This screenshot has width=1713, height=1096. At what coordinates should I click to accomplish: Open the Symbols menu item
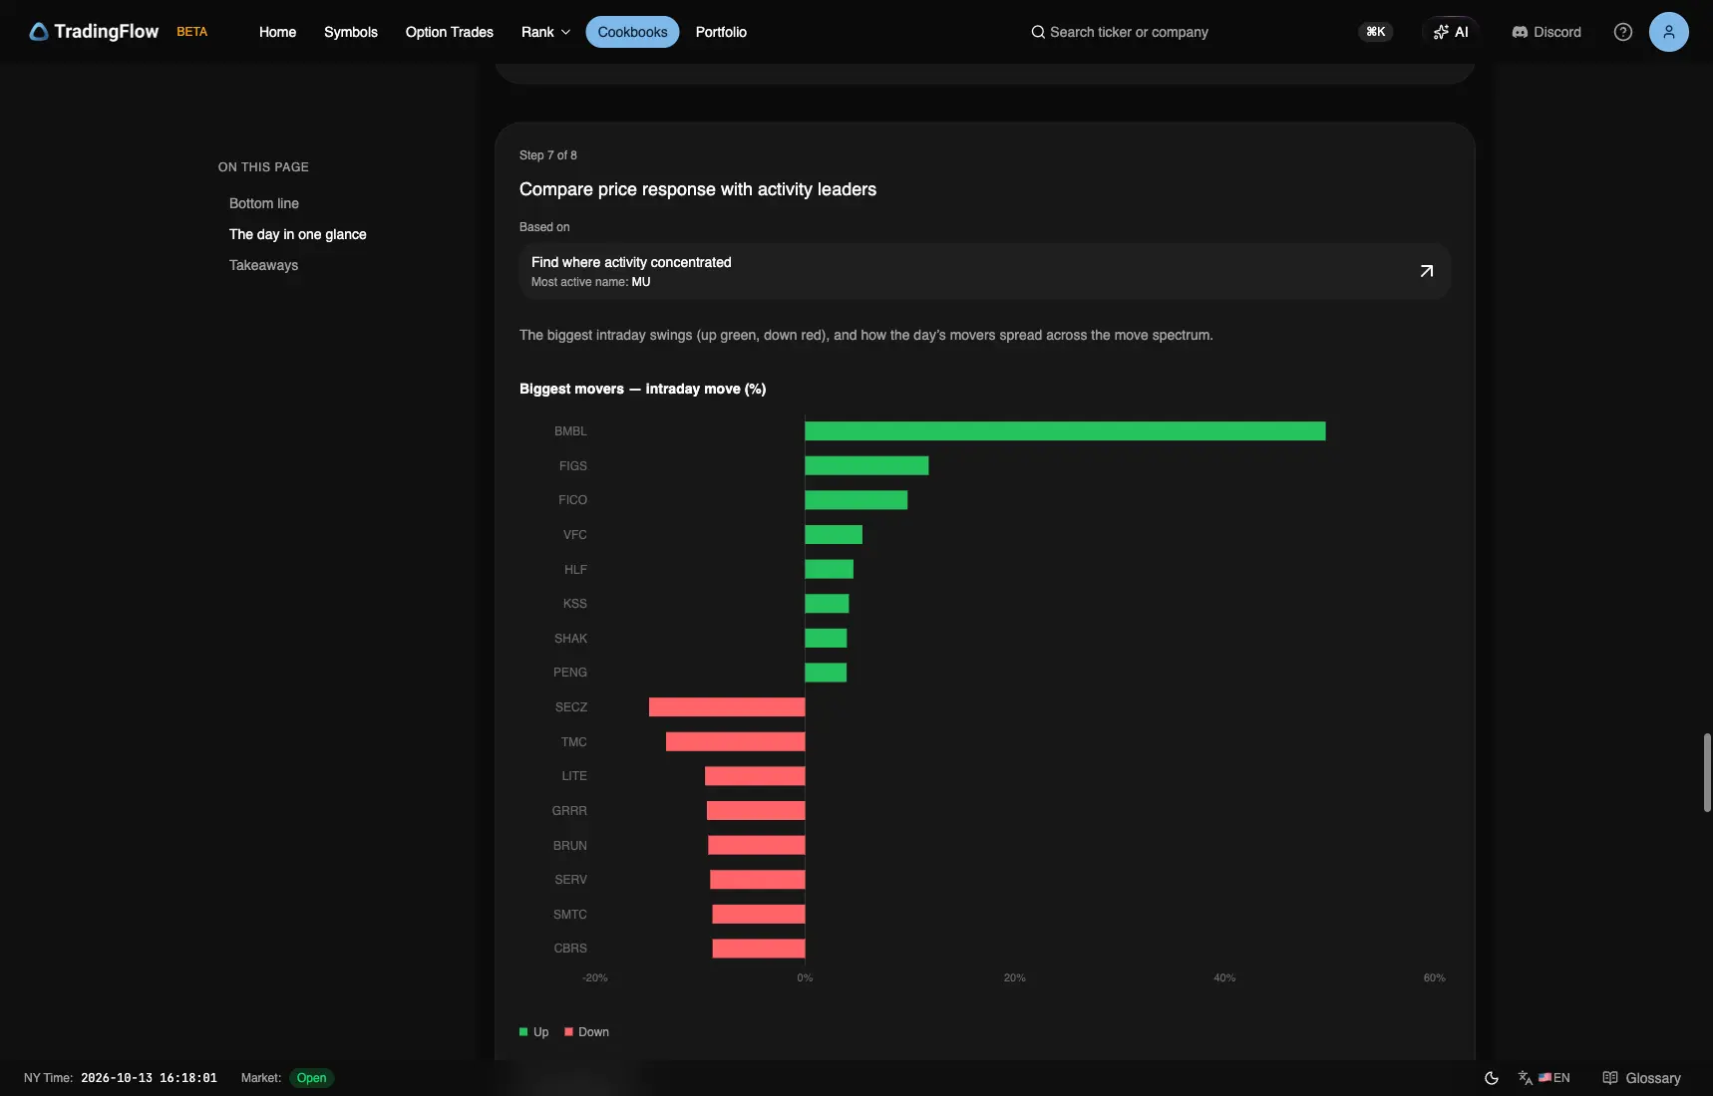(351, 32)
